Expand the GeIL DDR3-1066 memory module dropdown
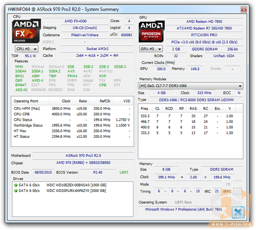Image resolution: width=256 pixels, height=230 pixels. [190, 86]
